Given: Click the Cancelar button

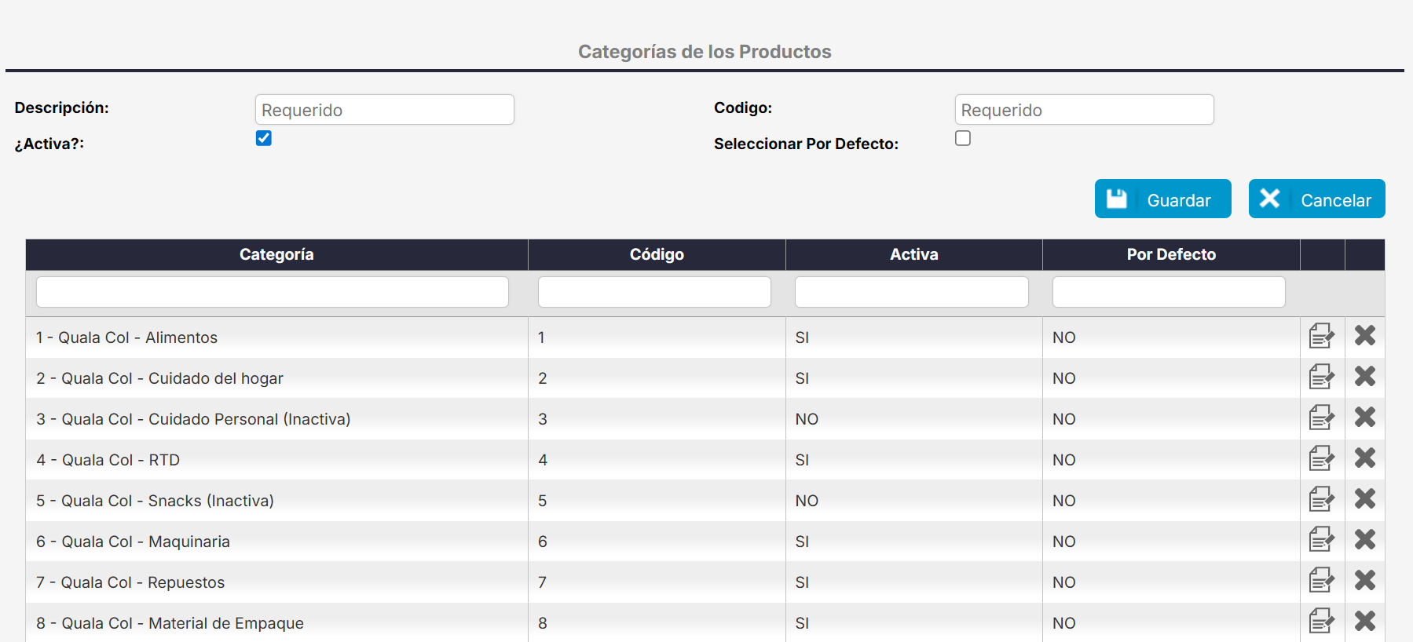Looking at the screenshot, I should click(1317, 199).
